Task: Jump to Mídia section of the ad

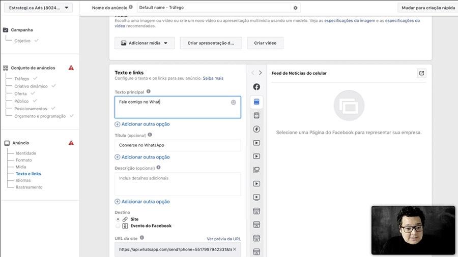Action: [x=21, y=167]
